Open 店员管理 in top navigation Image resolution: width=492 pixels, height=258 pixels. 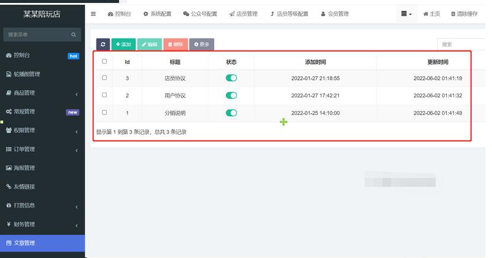[243, 14]
